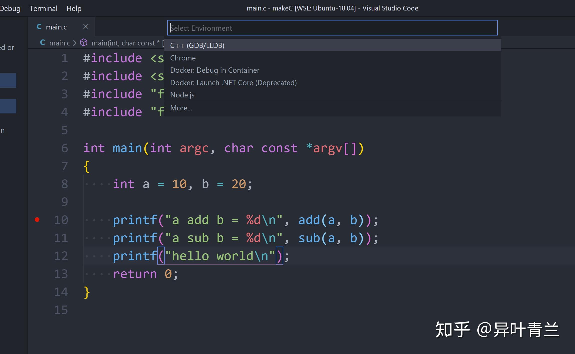Click the C language icon on the main.c tab
Screen dimensions: 575x354
39,26
